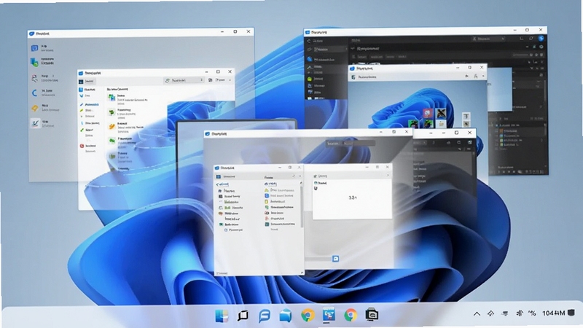Select the T text icon in the image viewer

(x=466, y=116)
